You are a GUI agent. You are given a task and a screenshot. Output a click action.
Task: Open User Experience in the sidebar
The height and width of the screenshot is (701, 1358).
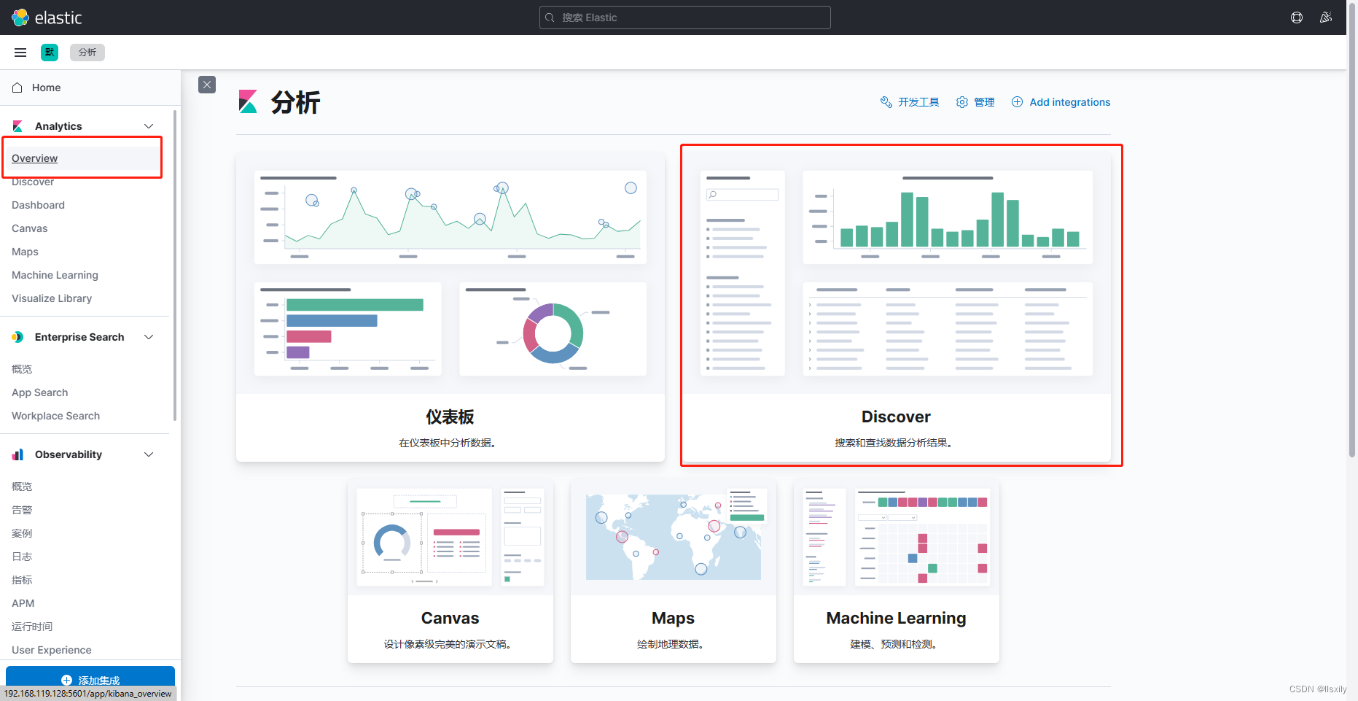point(51,650)
